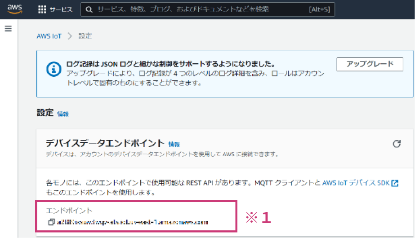Open the services grid icon

42,9
